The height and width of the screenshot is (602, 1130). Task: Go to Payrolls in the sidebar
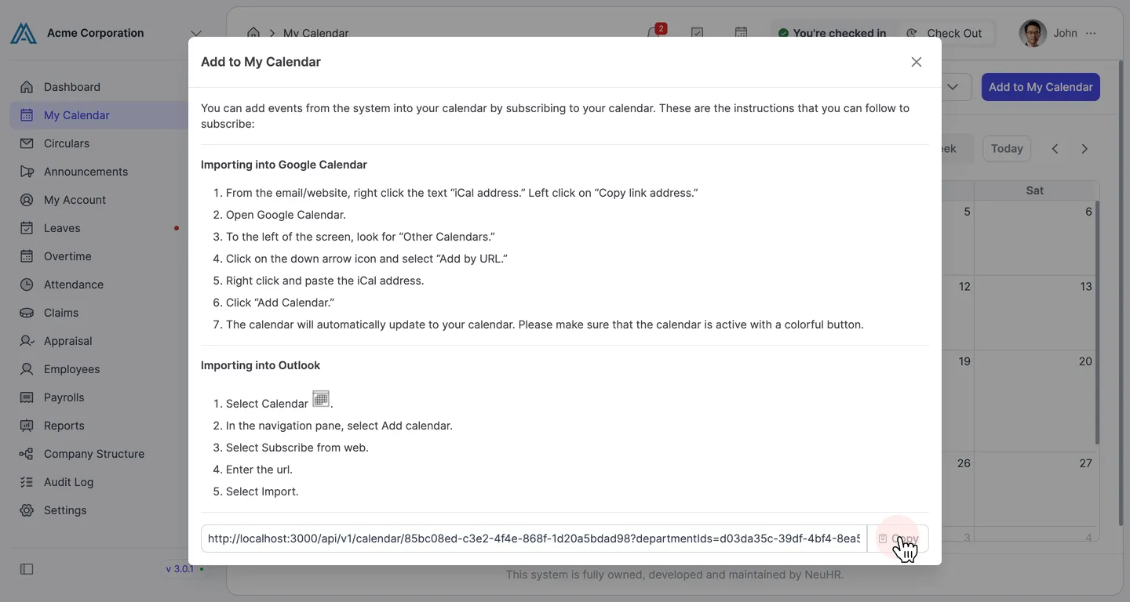99,397
